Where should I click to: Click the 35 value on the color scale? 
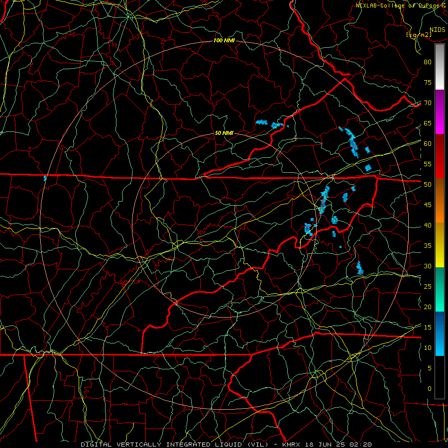pyautogui.click(x=428, y=246)
